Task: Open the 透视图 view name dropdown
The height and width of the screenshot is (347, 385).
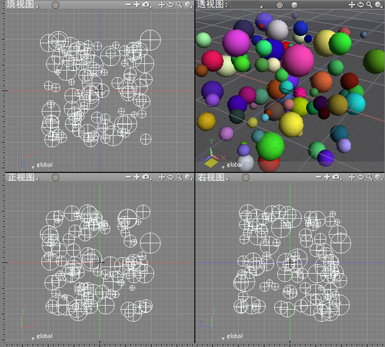Action: [212, 4]
